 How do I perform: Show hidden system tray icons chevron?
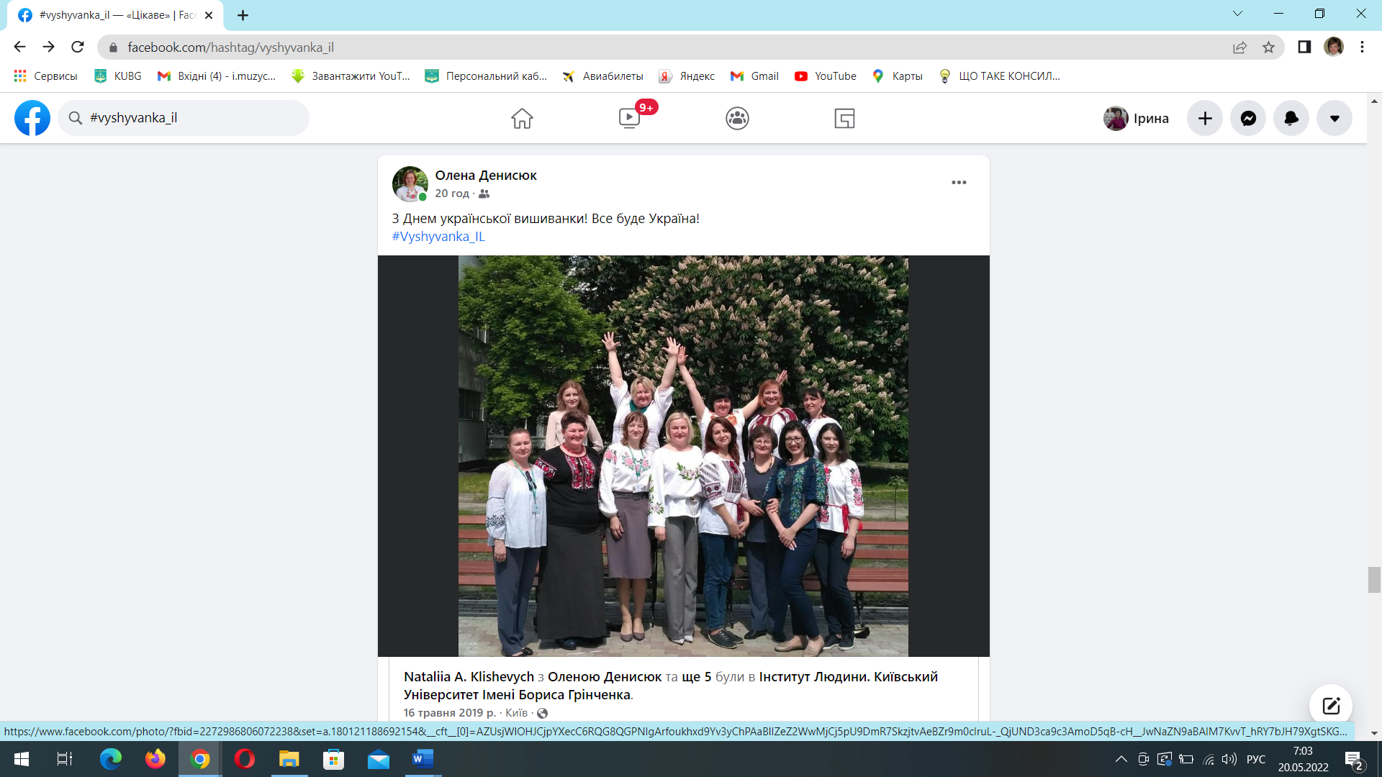[1121, 759]
